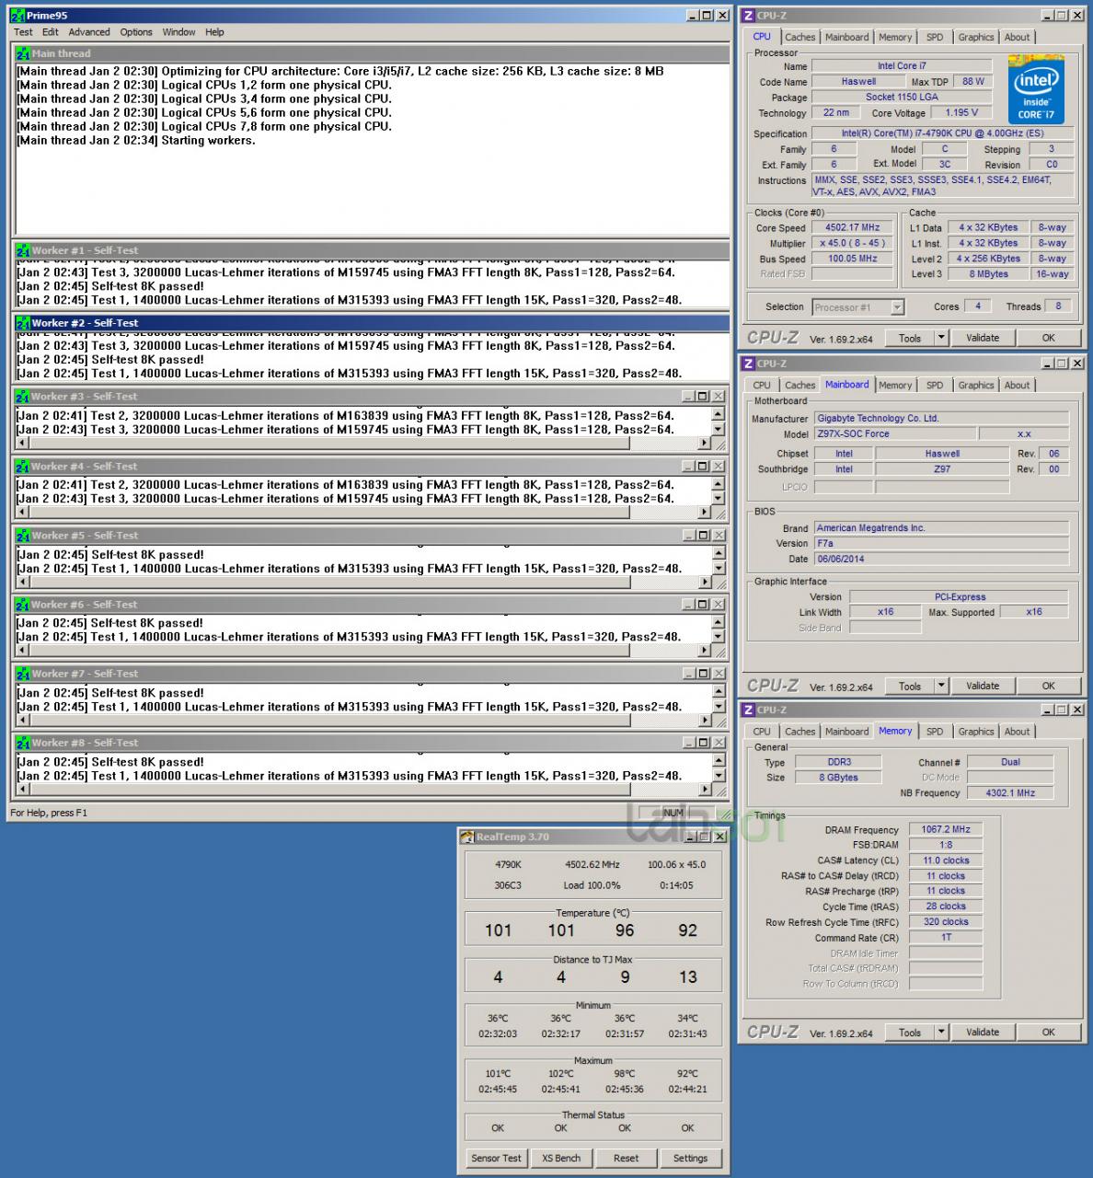
Task: Click the top CPU-Z window title icon
Action: (x=749, y=16)
